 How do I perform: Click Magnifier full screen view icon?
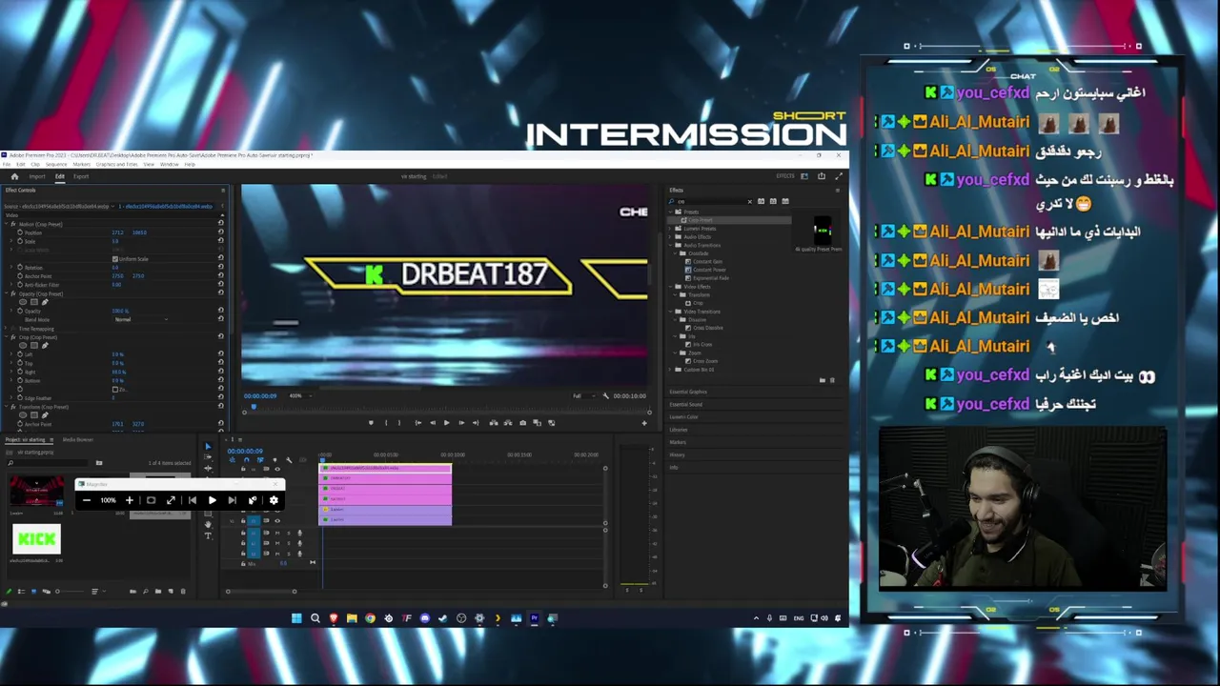[x=171, y=500]
